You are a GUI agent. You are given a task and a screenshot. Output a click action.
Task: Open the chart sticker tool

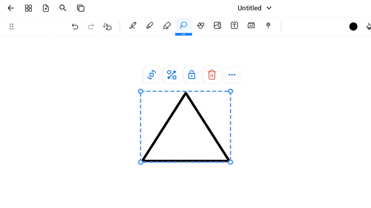(251, 25)
